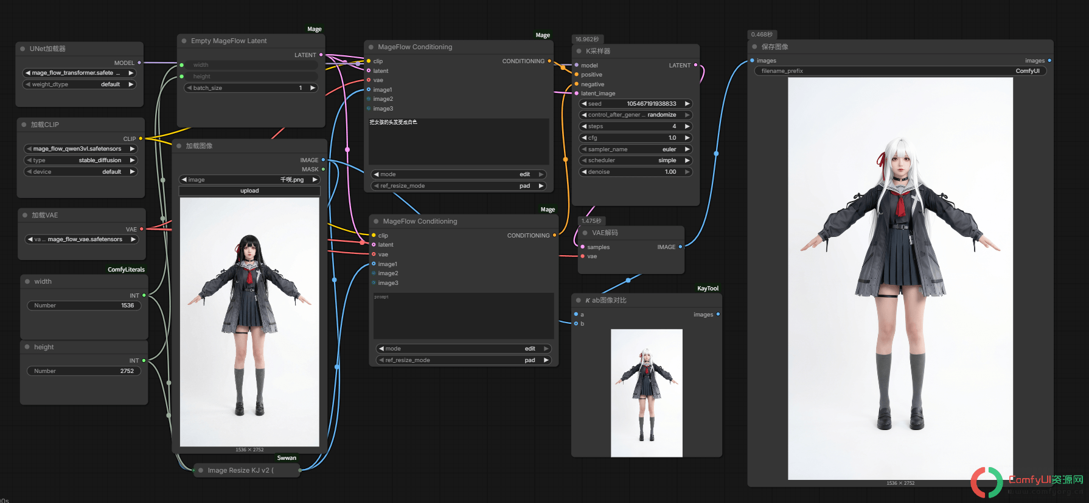Click previous arrow on mage_flow_qwen3vl clip selector
Viewport: 1089px width, 503px height.
[x=28, y=149]
